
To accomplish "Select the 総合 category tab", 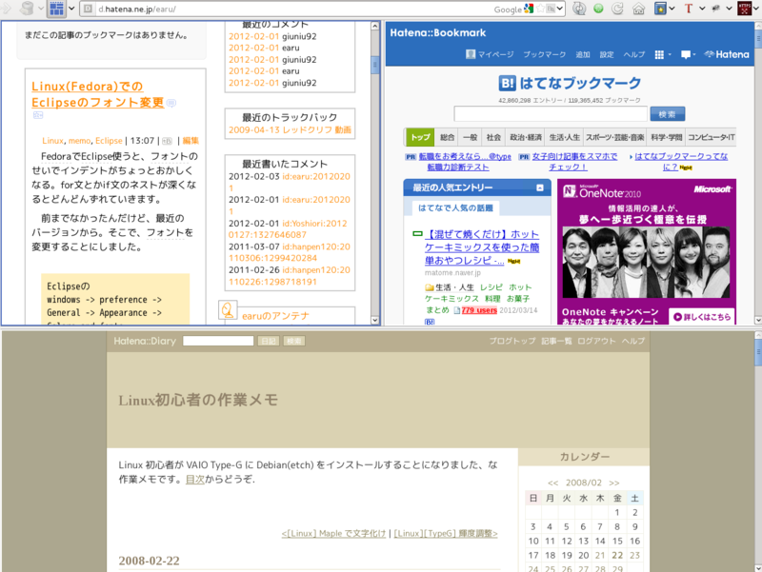I will [x=447, y=137].
